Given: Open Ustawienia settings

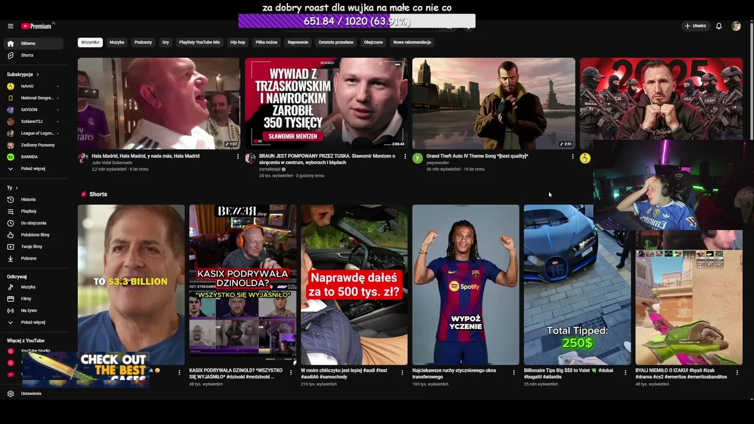Looking at the screenshot, I should coord(35,393).
